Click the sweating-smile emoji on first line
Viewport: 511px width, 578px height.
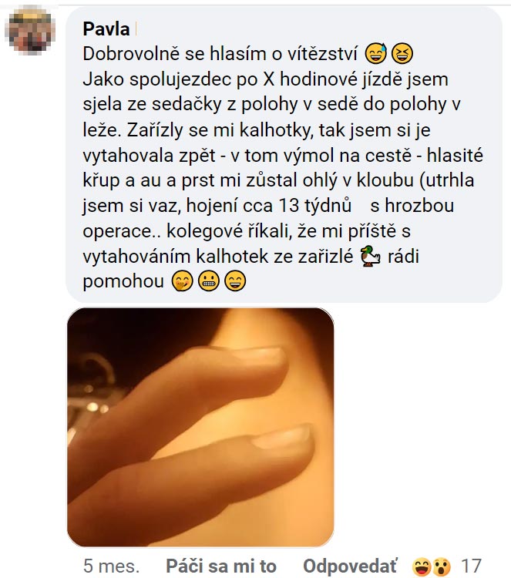click(x=375, y=54)
